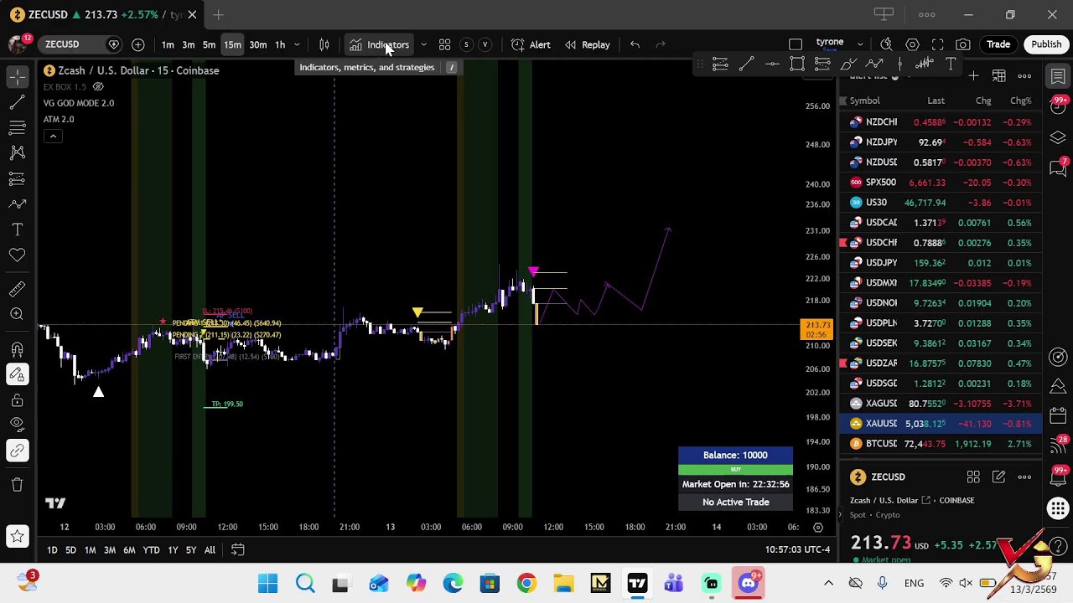This screenshot has width=1073, height=603.
Task: Expand the tyrone layout dropdown arrow
Action: 861,44
